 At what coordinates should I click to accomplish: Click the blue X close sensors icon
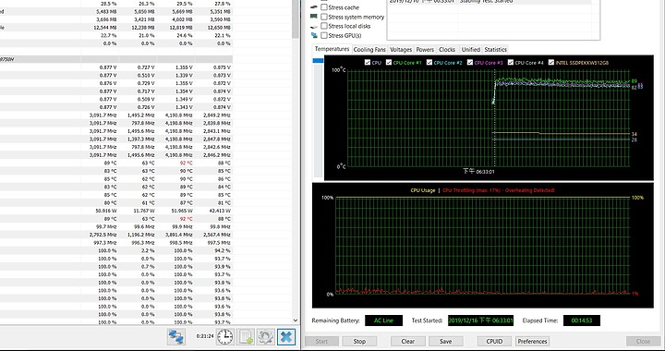tap(286, 337)
